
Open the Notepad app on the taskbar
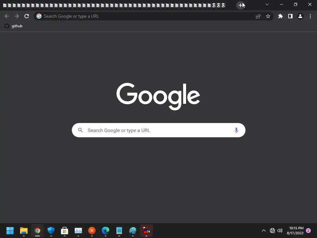tap(119, 231)
